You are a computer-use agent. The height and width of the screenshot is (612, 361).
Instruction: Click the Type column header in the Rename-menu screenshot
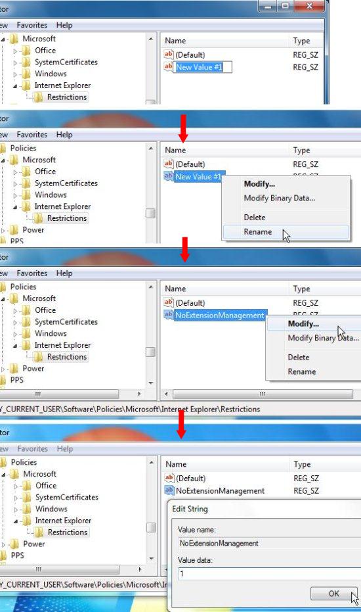point(326,150)
